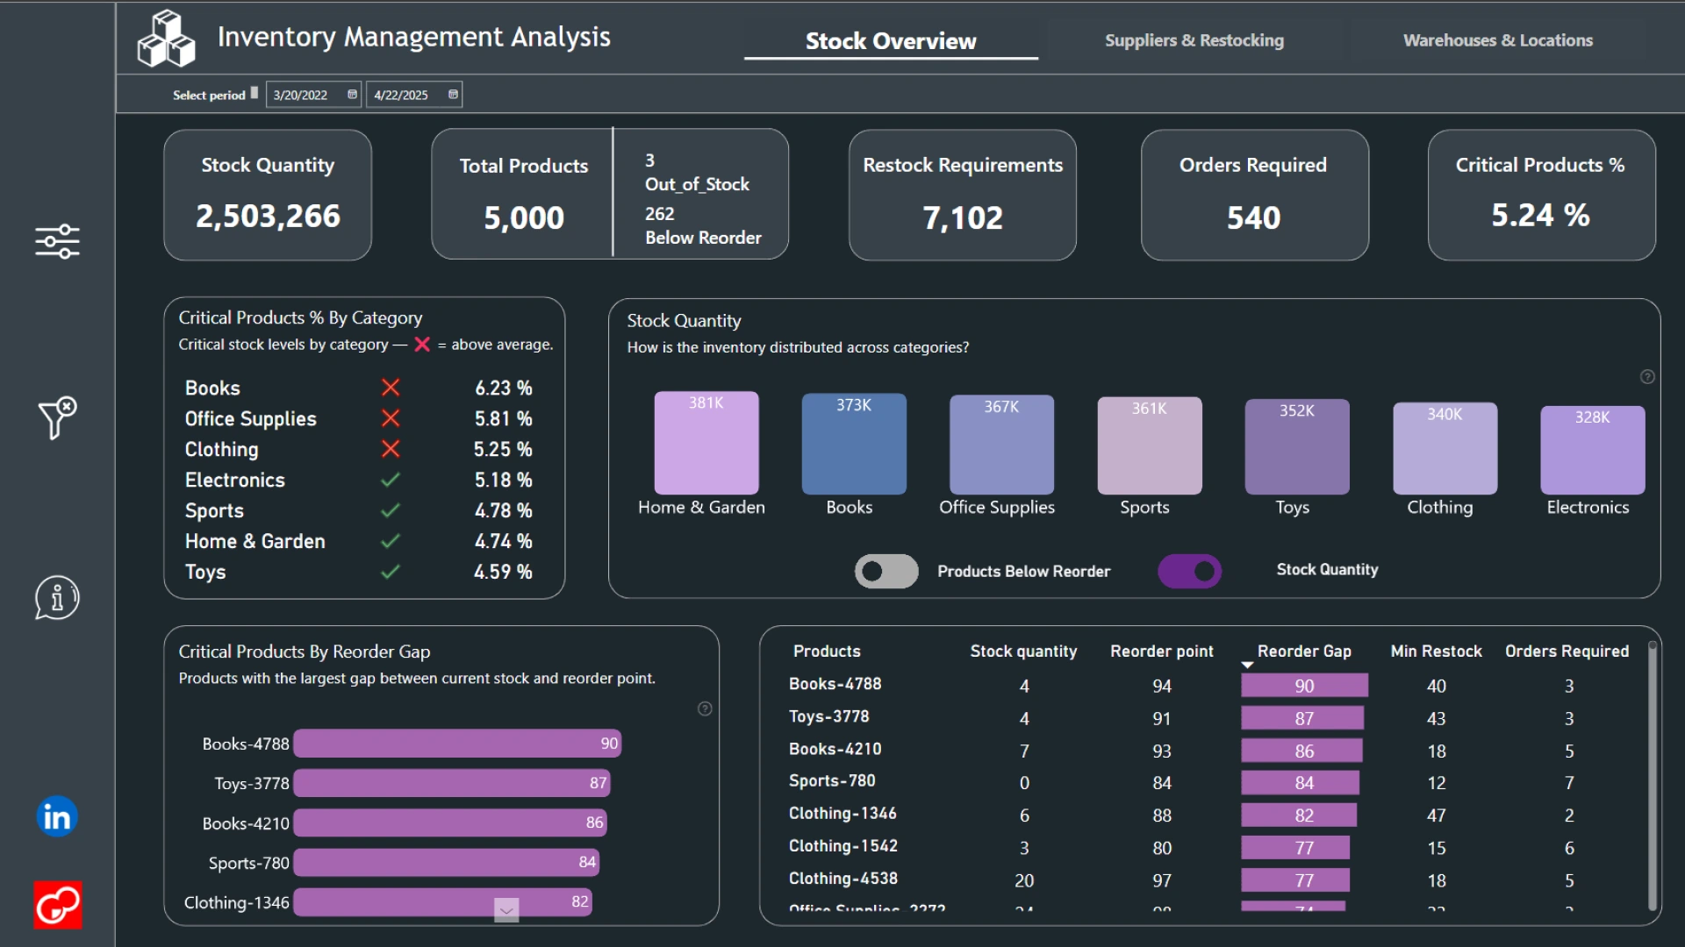Open Warehouses & Locations tab
Viewport: 1685px width, 947px height.
(x=1497, y=40)
